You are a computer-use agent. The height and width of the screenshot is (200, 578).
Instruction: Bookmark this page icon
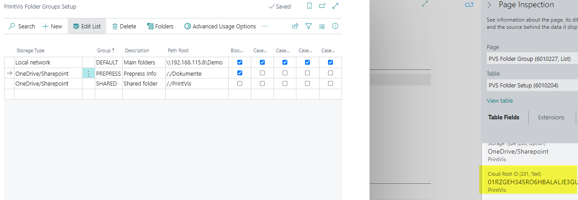pyautogui.click(x=309, y=6)
